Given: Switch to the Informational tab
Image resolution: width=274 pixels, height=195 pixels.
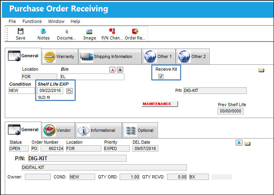Looking at the screenshot, I should (99, 130).
